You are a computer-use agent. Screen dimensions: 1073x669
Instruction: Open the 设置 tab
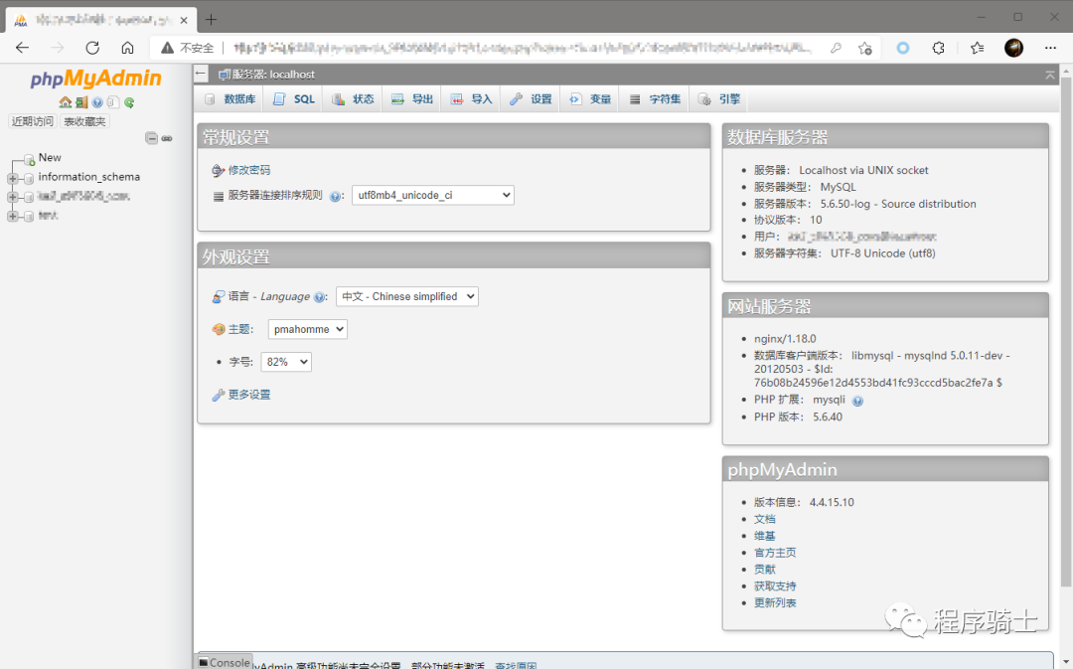click(x=532, y=99)
